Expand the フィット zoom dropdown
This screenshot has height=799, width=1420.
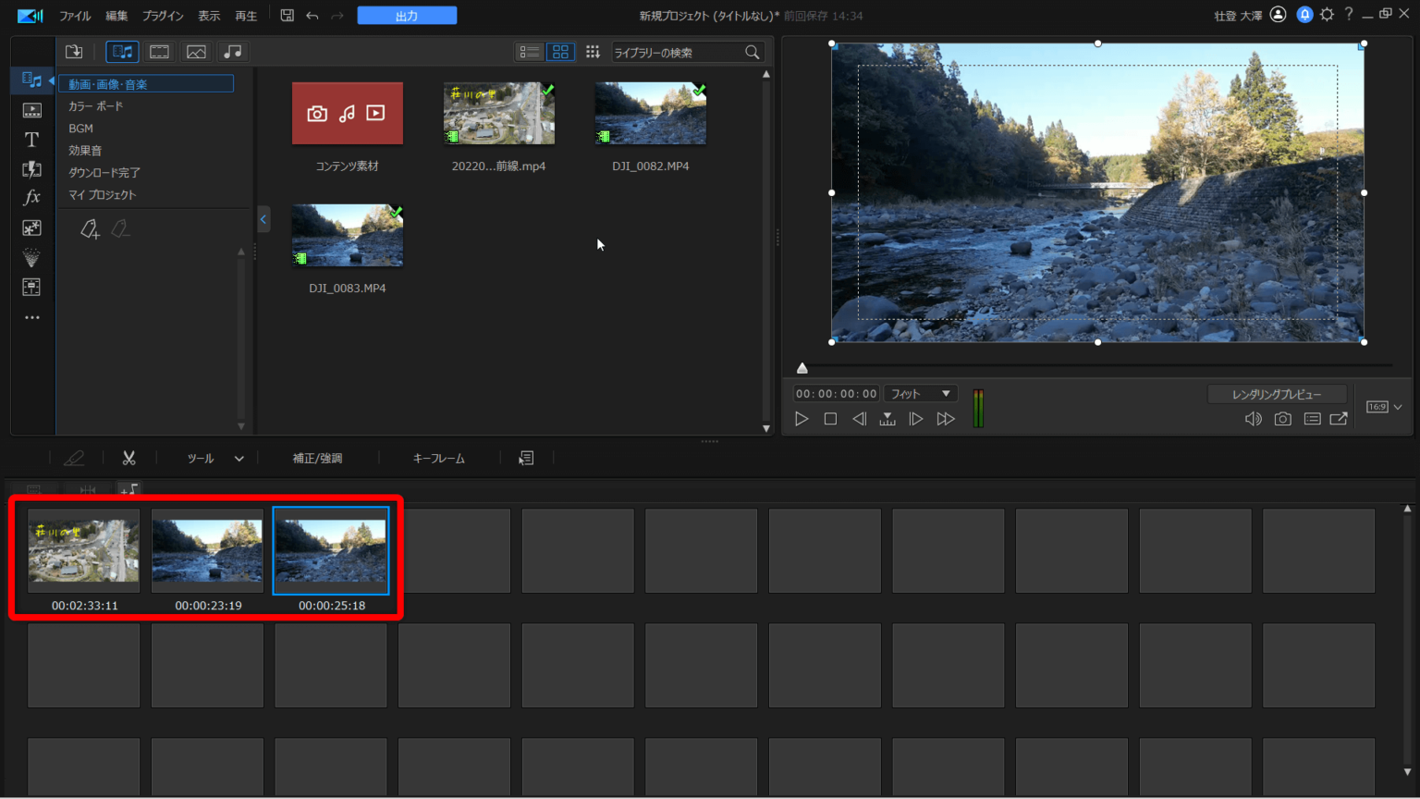point(920,394)
